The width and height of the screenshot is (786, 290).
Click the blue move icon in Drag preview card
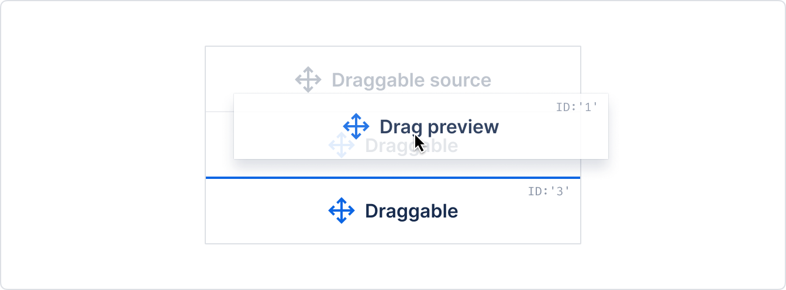[356, 126]
